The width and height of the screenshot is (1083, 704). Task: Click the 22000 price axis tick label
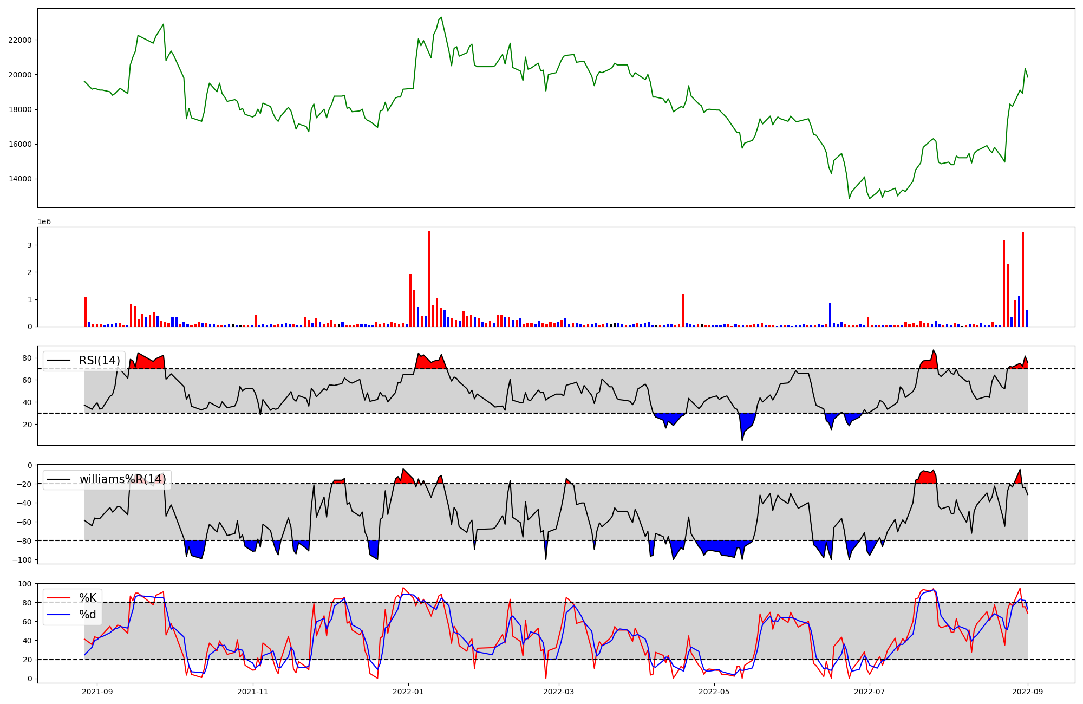tap(19, 40)
